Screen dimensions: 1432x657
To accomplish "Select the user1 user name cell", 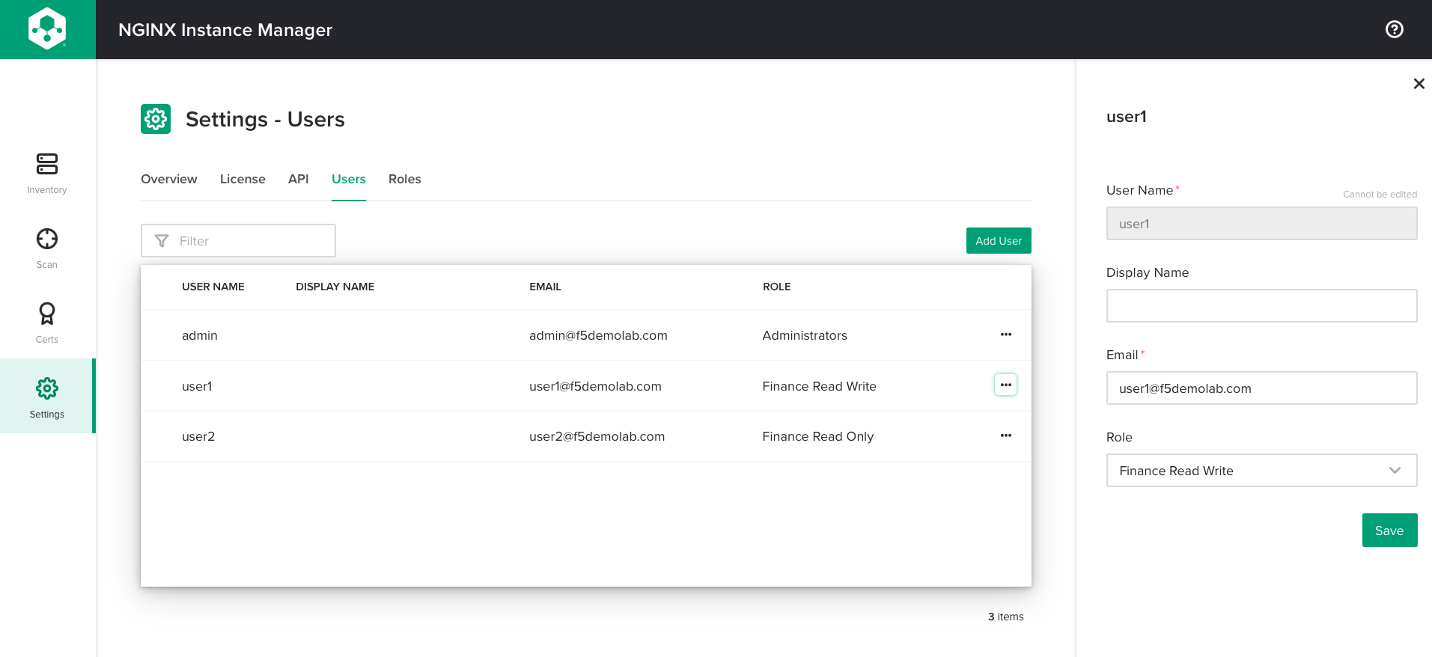I will [x=197, y=386].
